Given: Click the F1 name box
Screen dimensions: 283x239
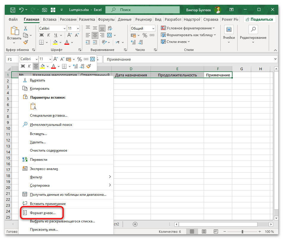Looking at the screenshot, I should tap(12, 60).
